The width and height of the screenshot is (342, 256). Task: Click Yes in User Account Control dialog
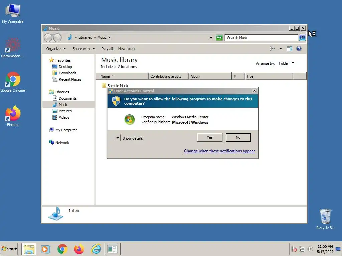210,137
